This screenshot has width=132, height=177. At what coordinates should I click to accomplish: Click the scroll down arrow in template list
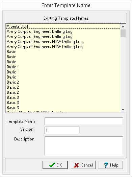click(x=123, y=109)
